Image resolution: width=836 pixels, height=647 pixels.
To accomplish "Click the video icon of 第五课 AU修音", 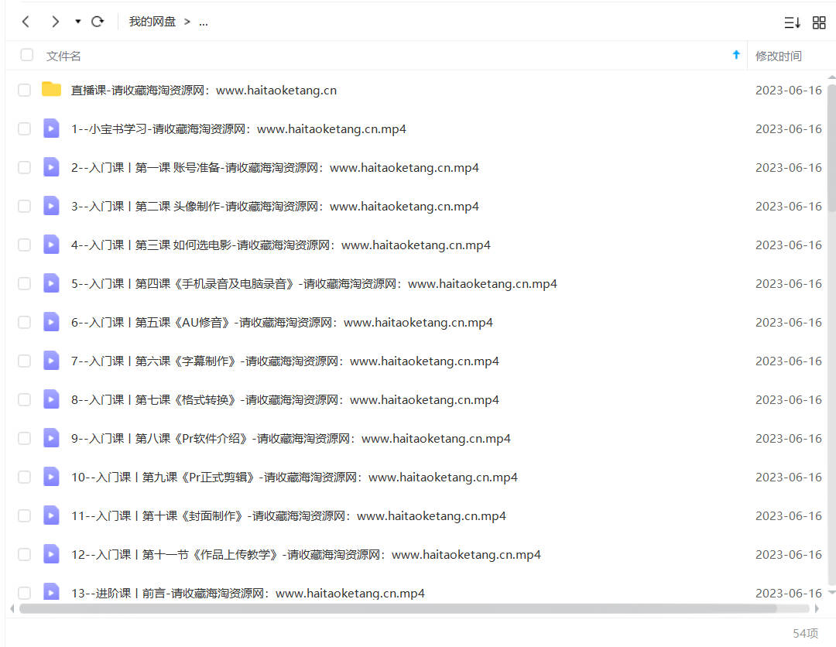I will (x=51, y=322).
